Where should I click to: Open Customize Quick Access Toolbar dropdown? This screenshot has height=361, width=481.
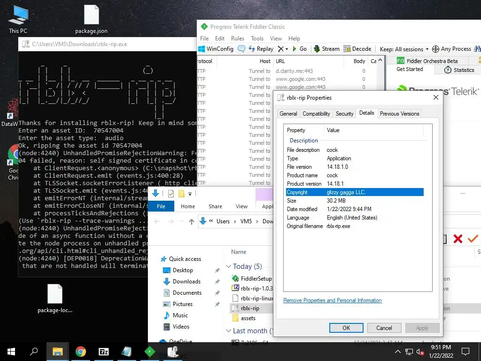coord(190,194)
